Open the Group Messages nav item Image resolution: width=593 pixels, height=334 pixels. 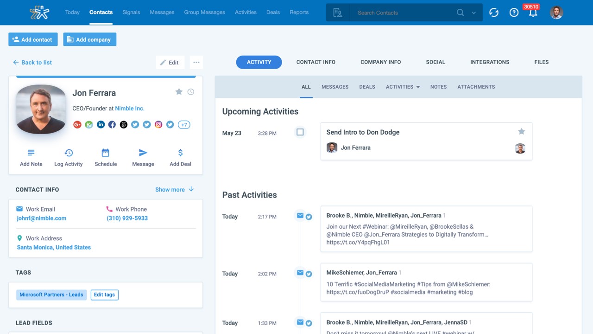[x=205, y=12]
